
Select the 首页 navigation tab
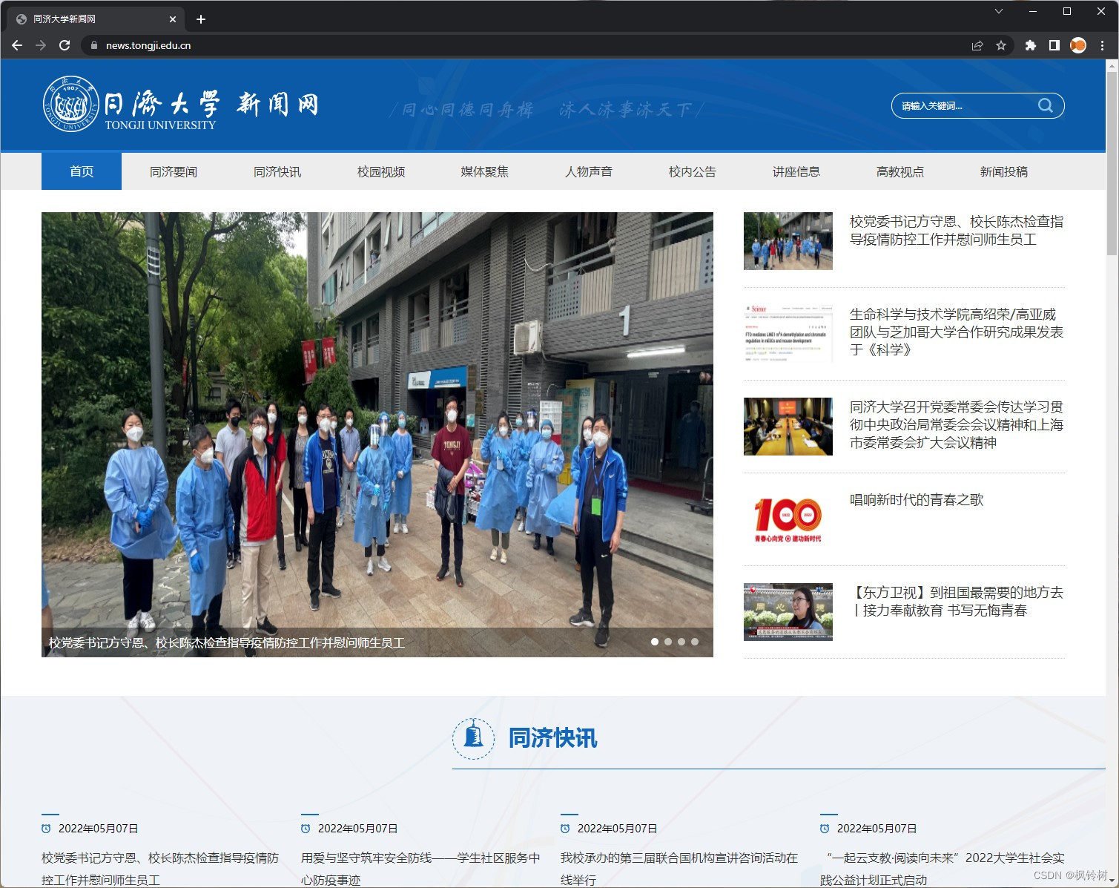coord(82,171)
